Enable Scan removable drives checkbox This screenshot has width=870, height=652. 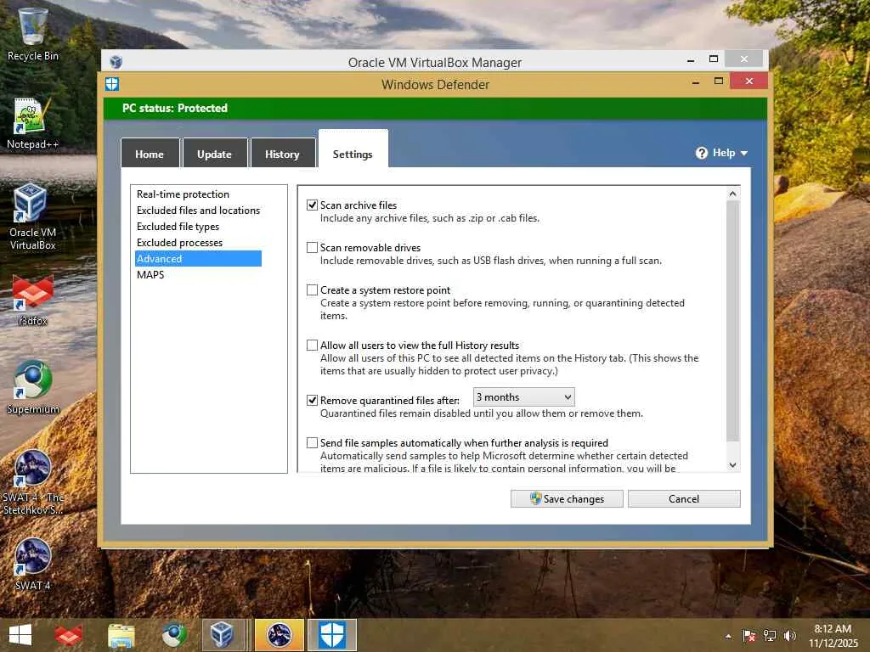pyautogui.click(x=313, y=247)
